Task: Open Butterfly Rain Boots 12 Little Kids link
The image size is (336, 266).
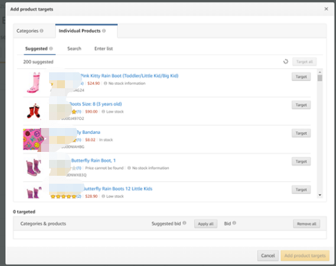Action: pyautogui.click(x=118, y=188)
